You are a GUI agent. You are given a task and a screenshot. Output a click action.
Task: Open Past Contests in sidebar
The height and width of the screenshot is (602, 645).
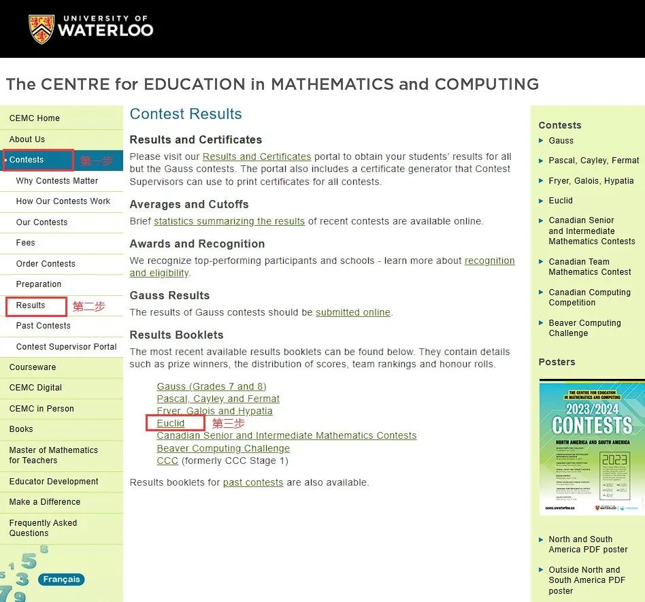tap(43, 326)
